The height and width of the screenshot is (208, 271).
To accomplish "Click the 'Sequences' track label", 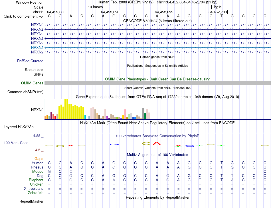I will 34,70.
